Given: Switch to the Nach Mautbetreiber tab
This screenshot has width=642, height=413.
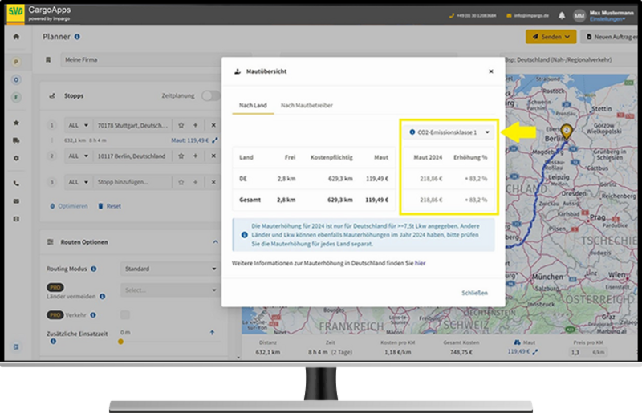Looking at the screenshot, I should [307, 105].
